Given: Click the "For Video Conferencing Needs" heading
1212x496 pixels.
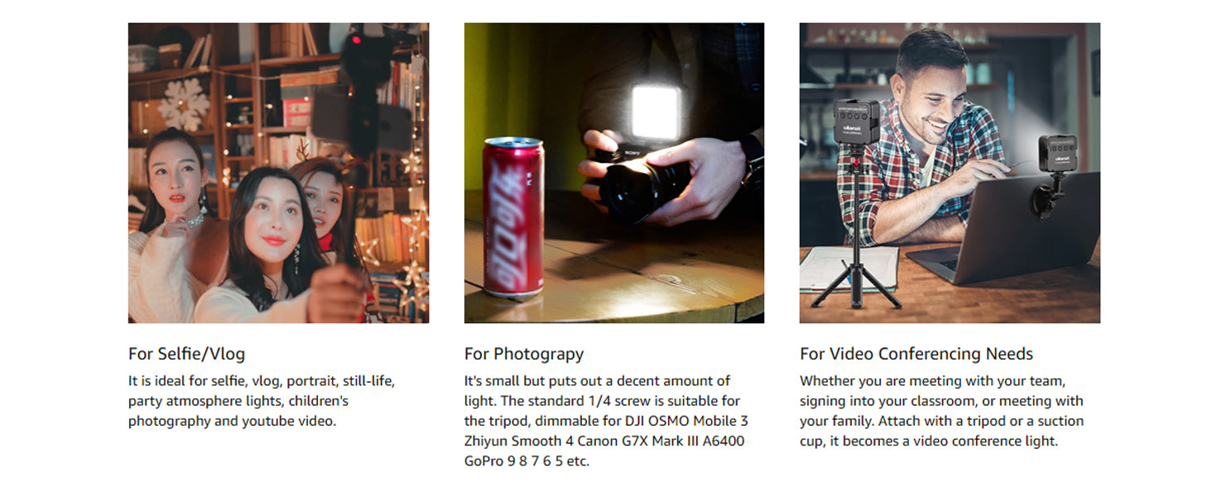Looking at the screenshot, I should click(916, 354).
